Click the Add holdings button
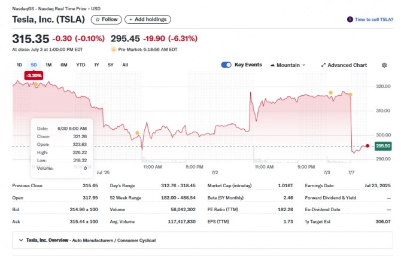This screenshot has width=401, height=256. pyautogui.click(x=147, y=19)
